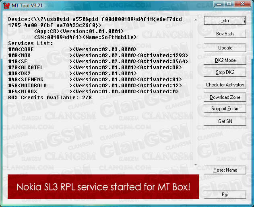Click the <Name:SoftMobile> text
This screenshot has height=207, width=254.
109,37
